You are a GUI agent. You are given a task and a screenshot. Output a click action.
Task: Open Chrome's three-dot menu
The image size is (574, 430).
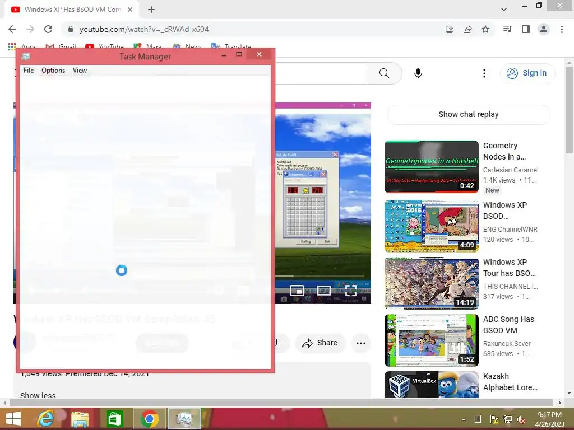(x=562, y=29)
